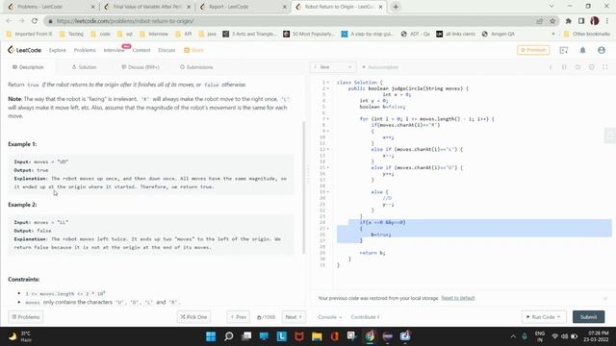Open the playground icon beside Premium
This screenshot has width=616, height=346.
(564, 50)
